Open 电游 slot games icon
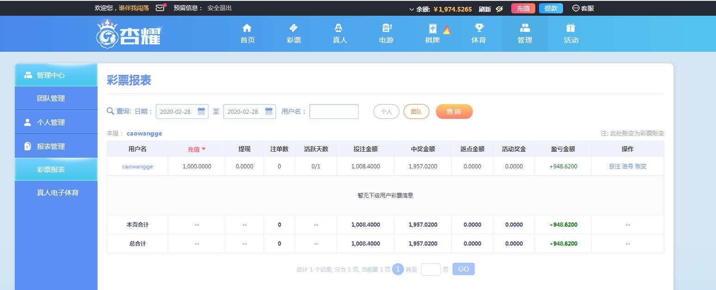Image resolution: width=716 pixels, height=290 pixels. pos(386,28)
